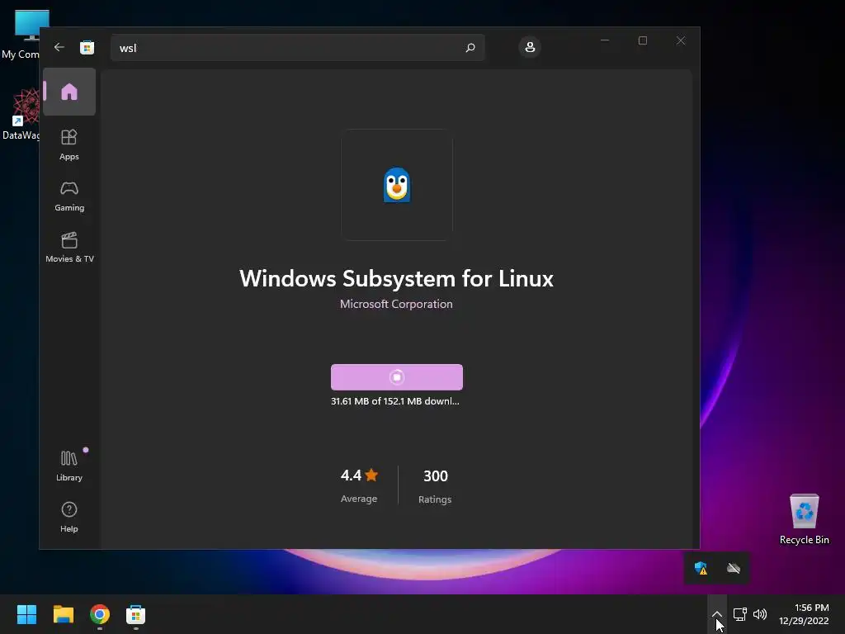Screen dimensions: 845x634
Task: Click the search magnifier icon
Action: click(470, 47)
